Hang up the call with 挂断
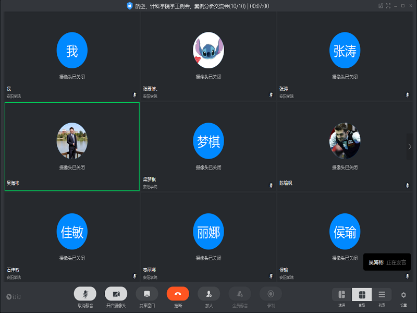The height and width of the screenshot is (313, 417). (178, 294)
